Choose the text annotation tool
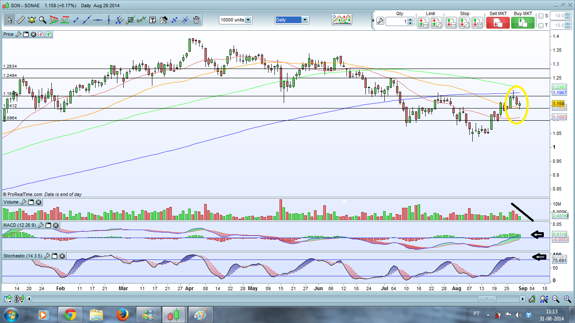 click(152, 20)
